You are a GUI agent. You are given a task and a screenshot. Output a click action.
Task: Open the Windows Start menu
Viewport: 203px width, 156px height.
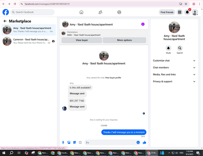coord(4,153)
